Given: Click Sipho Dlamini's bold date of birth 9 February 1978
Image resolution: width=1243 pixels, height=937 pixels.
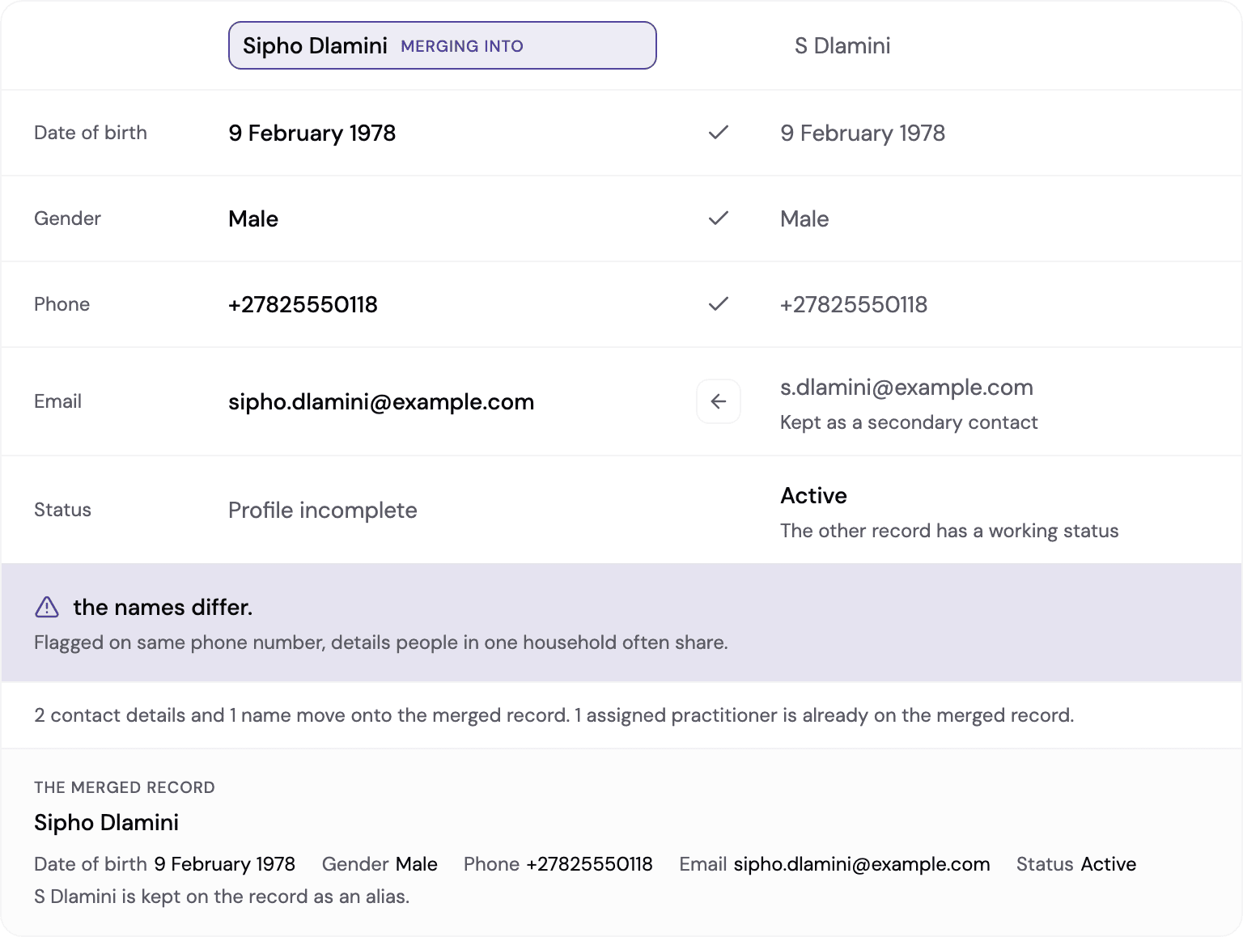Looking at the screenshot, I should [x=312, y=133].
